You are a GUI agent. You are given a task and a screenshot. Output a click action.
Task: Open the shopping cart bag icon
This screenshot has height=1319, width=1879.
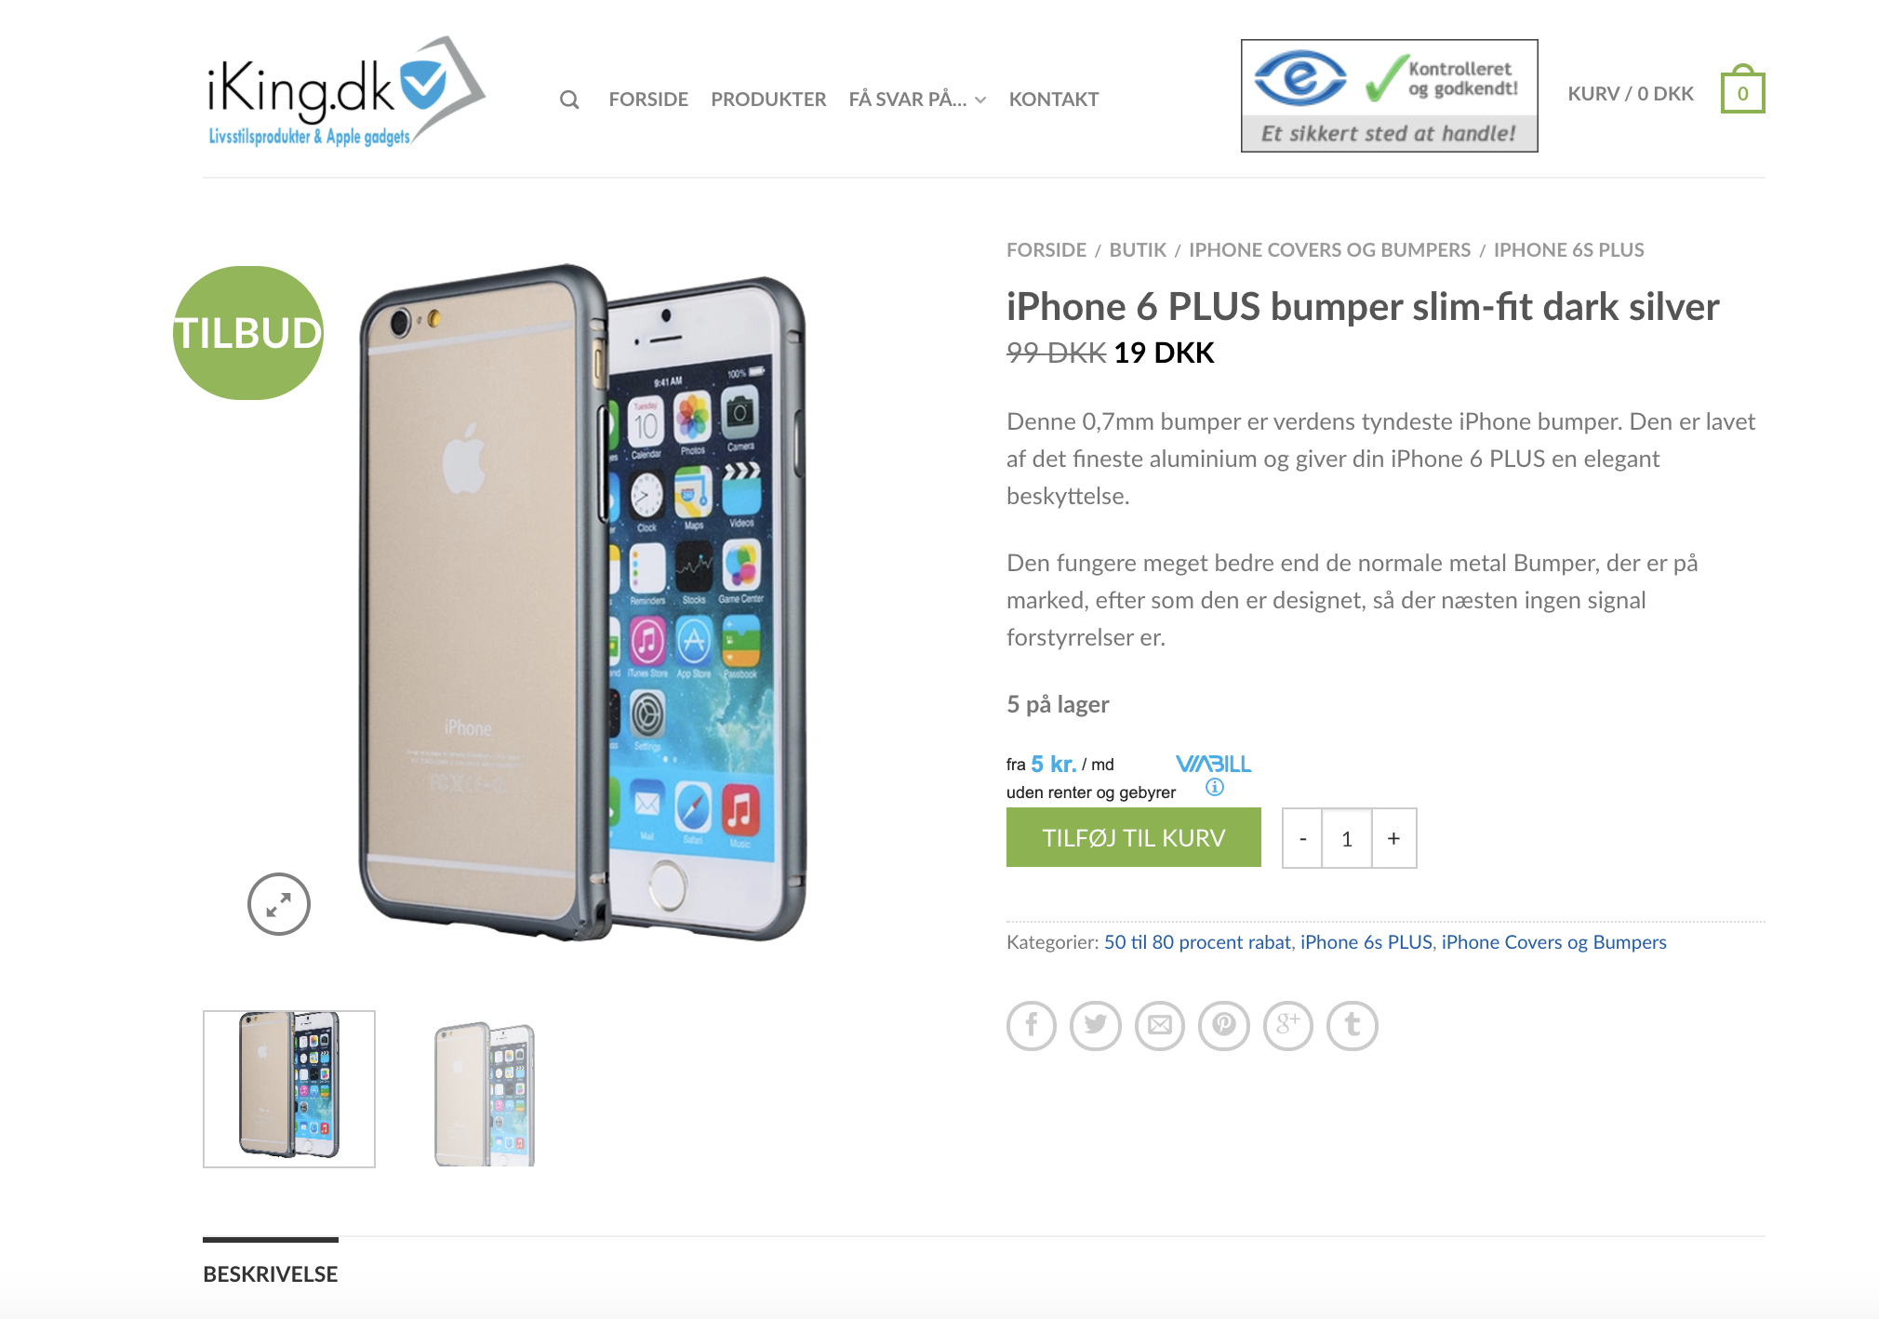[1742, 89]
